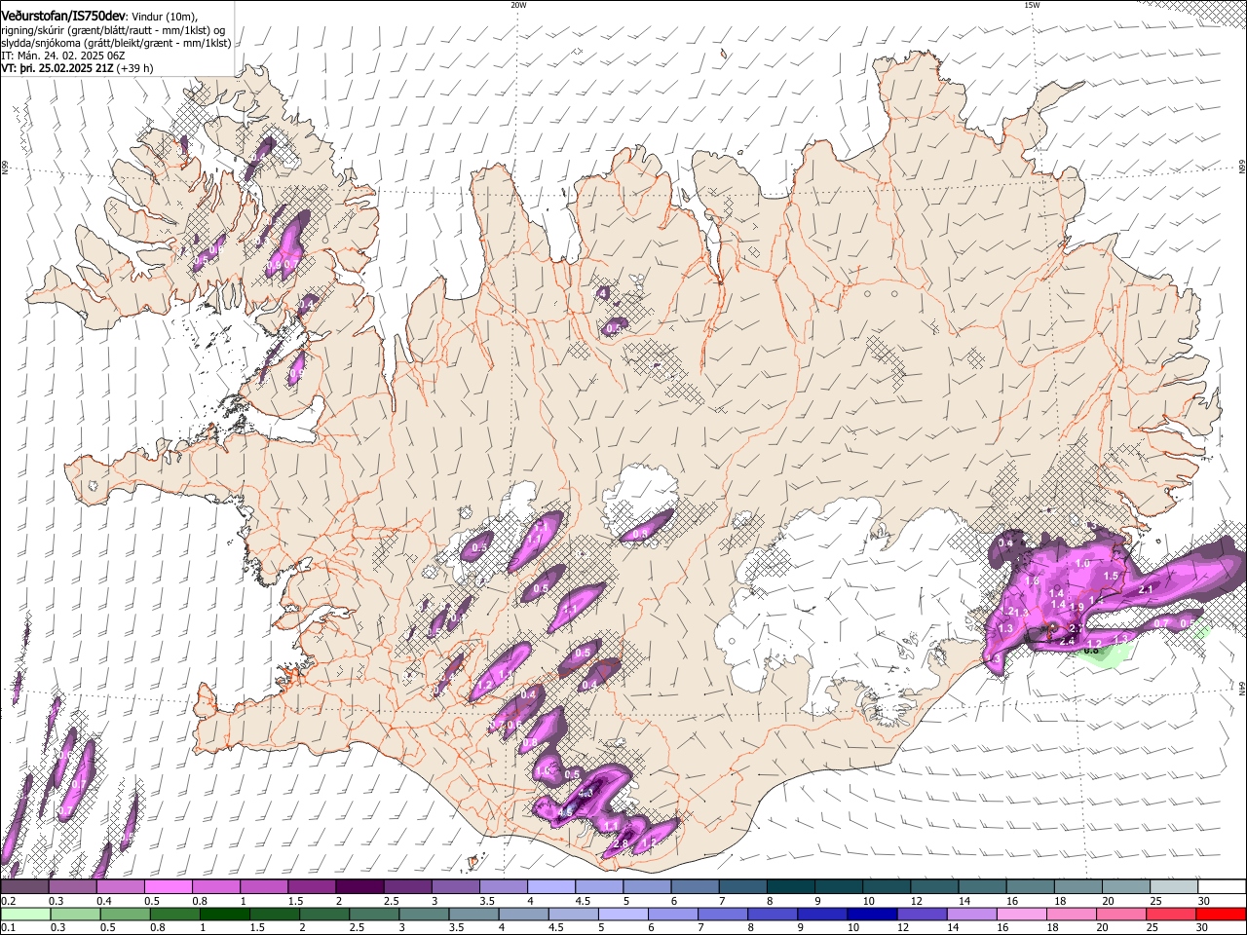Click the bold title "Veðurstofan/IS750dev"
This screenshot has width=1247, height=935.
[x=63, y=16]
